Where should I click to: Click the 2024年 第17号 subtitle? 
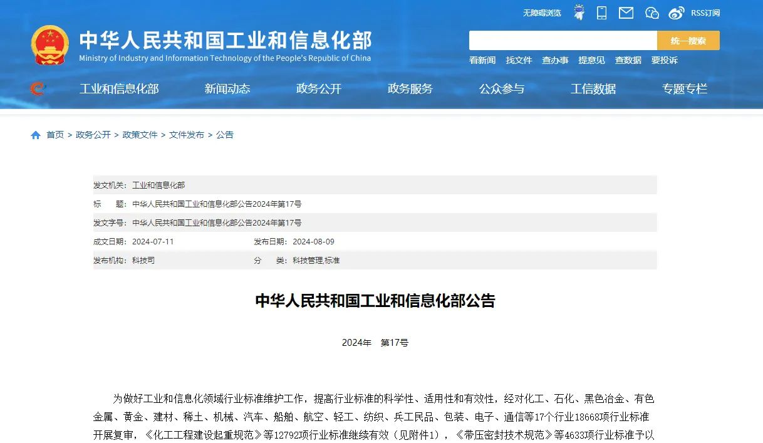375,343
